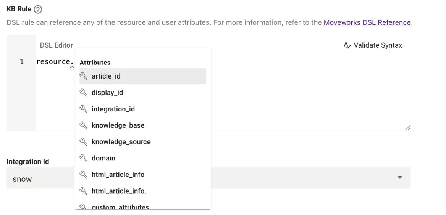This screenshot has width=446, height=215.
Task: Select the knowledge_base attribute
Action: (x=118, y=125)
